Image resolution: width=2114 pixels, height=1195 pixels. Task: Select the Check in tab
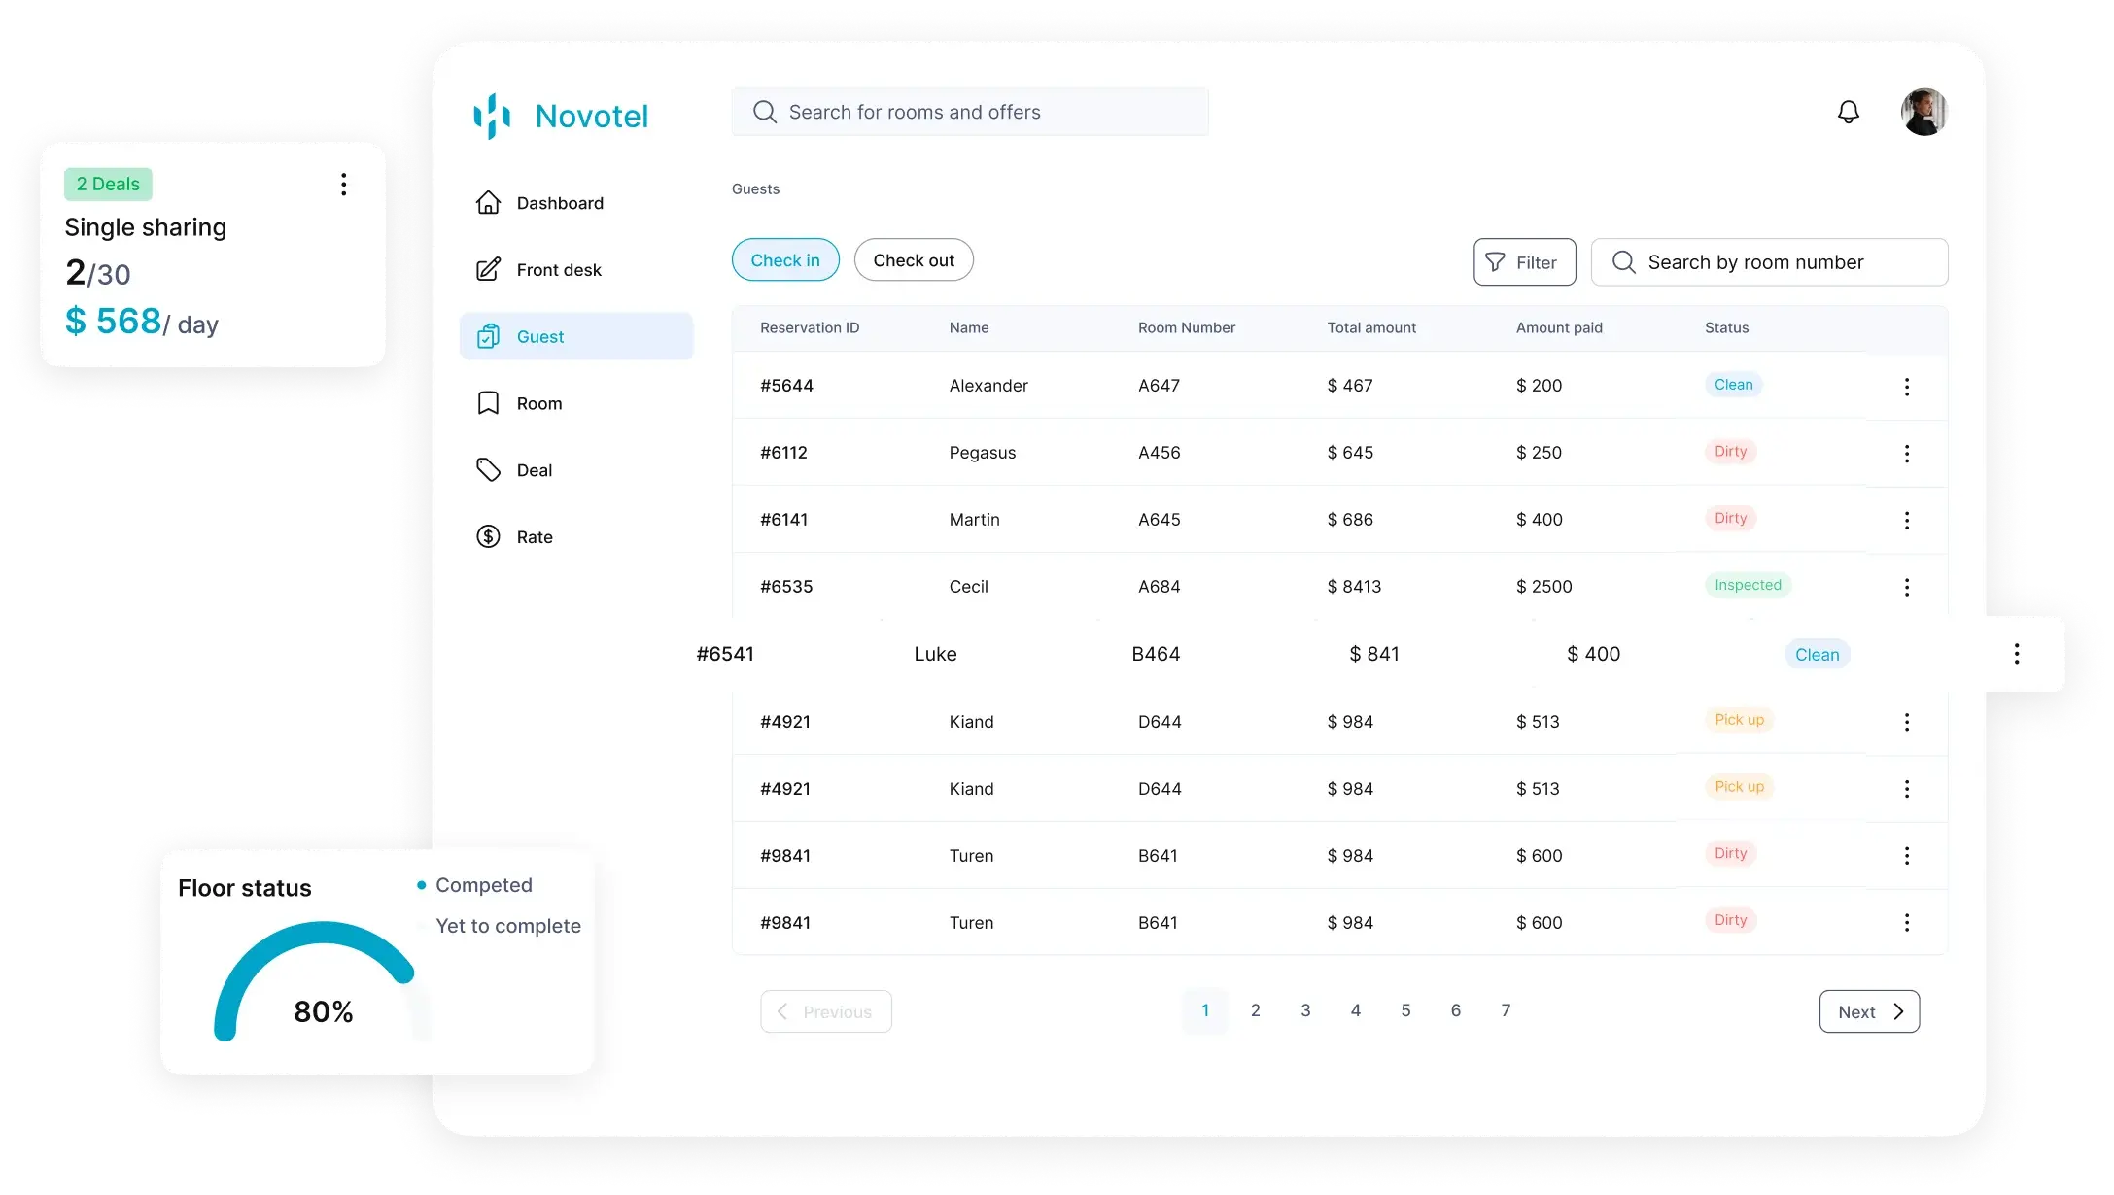tap(784, 260)
